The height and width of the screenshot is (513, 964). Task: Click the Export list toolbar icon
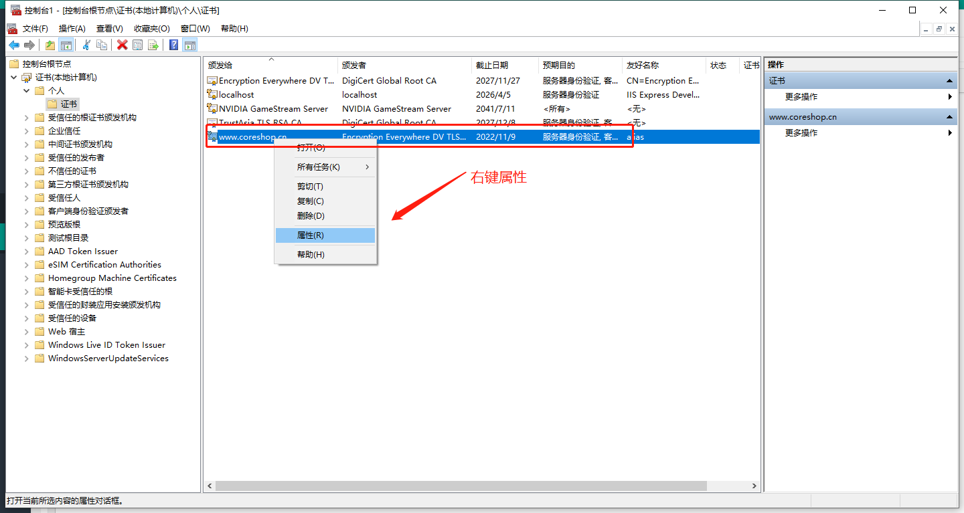click(x=153, y=45)
